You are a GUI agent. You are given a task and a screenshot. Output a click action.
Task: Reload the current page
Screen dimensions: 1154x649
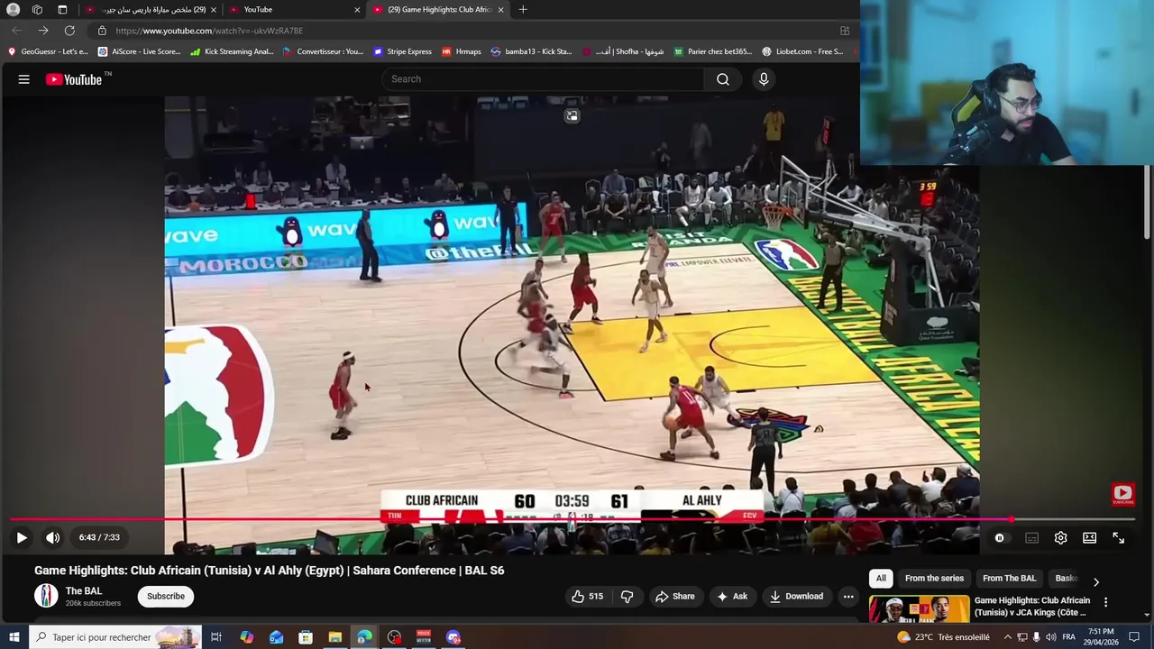click(69, 31)
